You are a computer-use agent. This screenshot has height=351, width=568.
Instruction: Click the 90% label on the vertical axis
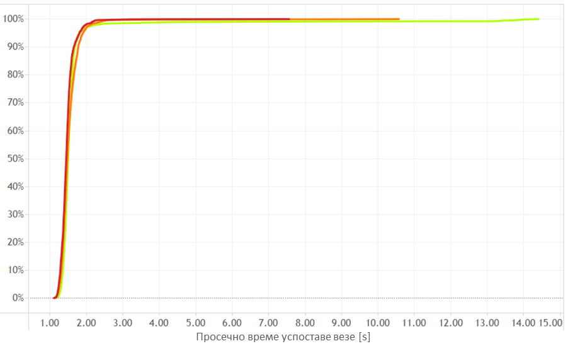click(x=15, y=47)
